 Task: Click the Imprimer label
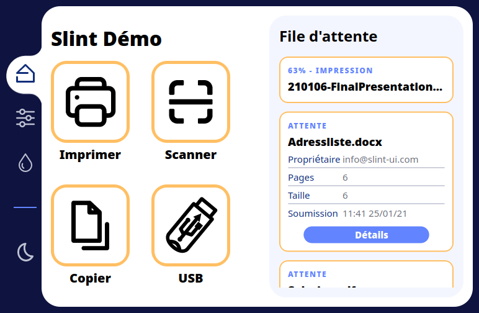pos(91,155)
